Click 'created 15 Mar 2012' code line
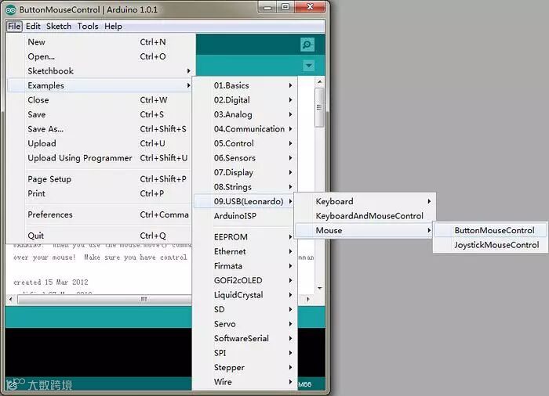Screen dimensions: 549x396 (51, 282)
